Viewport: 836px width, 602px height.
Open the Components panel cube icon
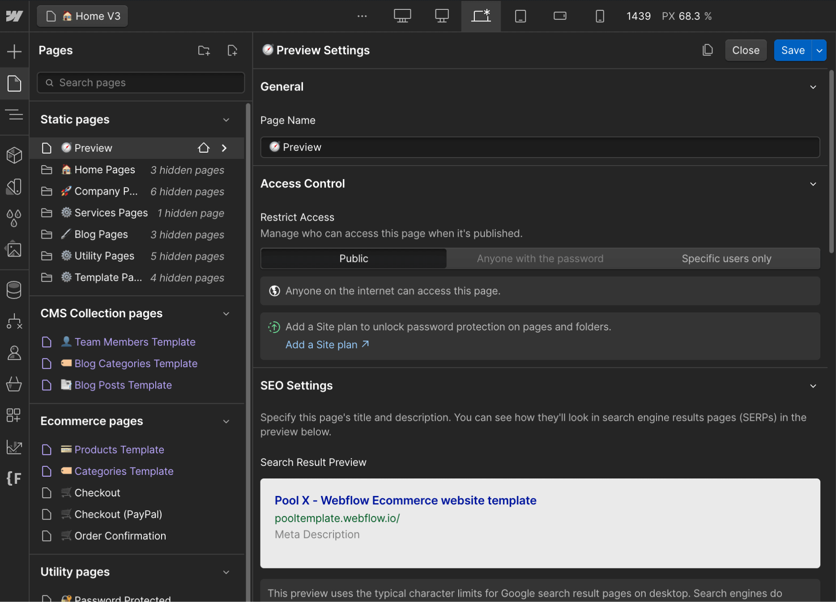[x=14, y=155]
